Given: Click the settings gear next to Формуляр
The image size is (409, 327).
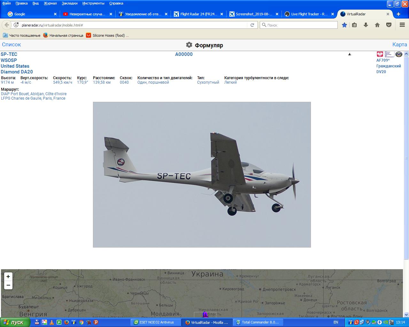Looking at the screenshot, I should click(189, 45).
